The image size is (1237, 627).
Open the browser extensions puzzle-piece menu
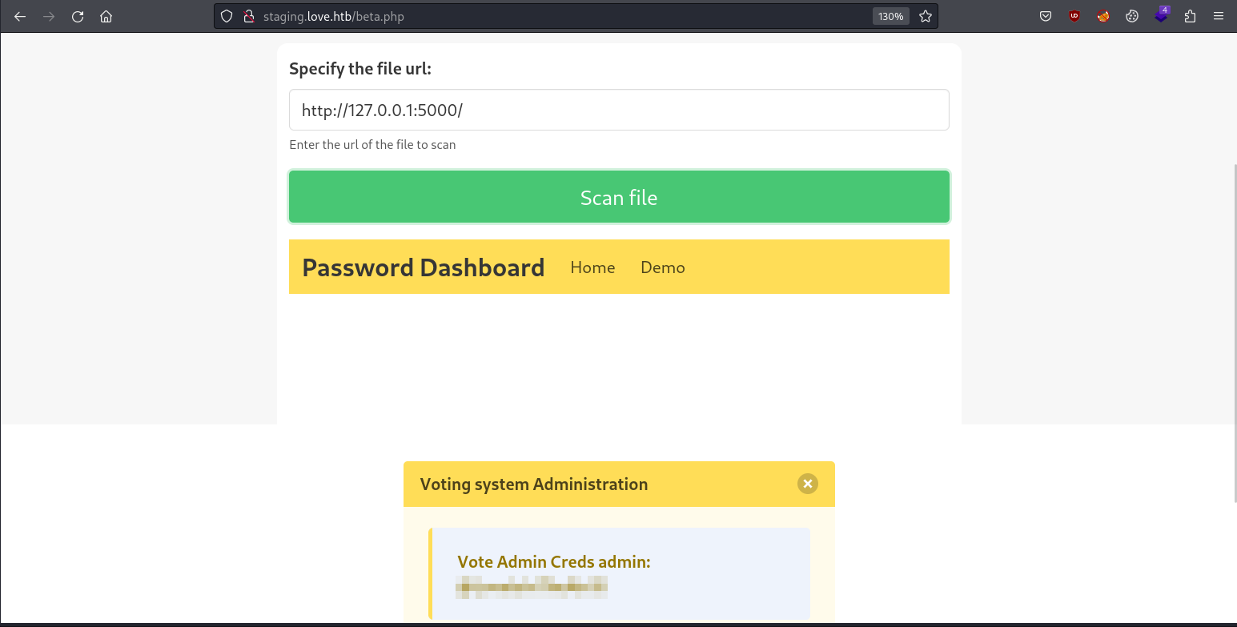(1190, 16)
